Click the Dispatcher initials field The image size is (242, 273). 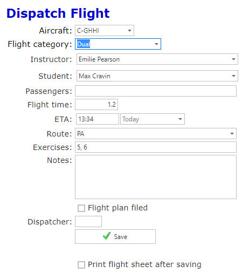point(88,221)
